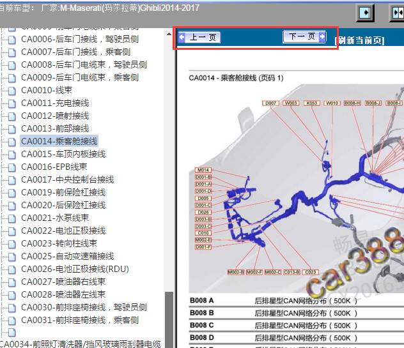This screenshot has height=348, width=404.
Task: Click connector label B008-H in diagram
Action: [x=352, y=103]
